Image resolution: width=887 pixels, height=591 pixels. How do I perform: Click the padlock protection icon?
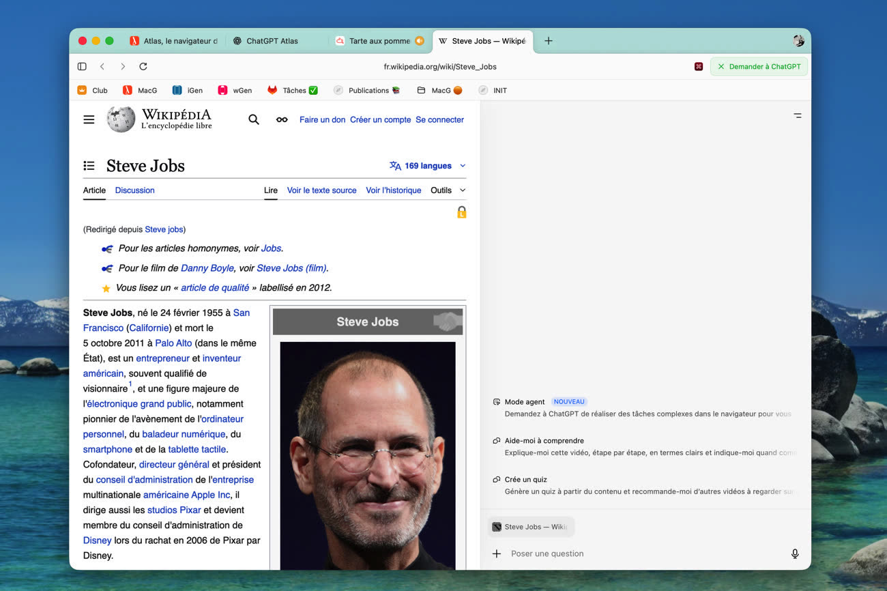tap(462, 212)
